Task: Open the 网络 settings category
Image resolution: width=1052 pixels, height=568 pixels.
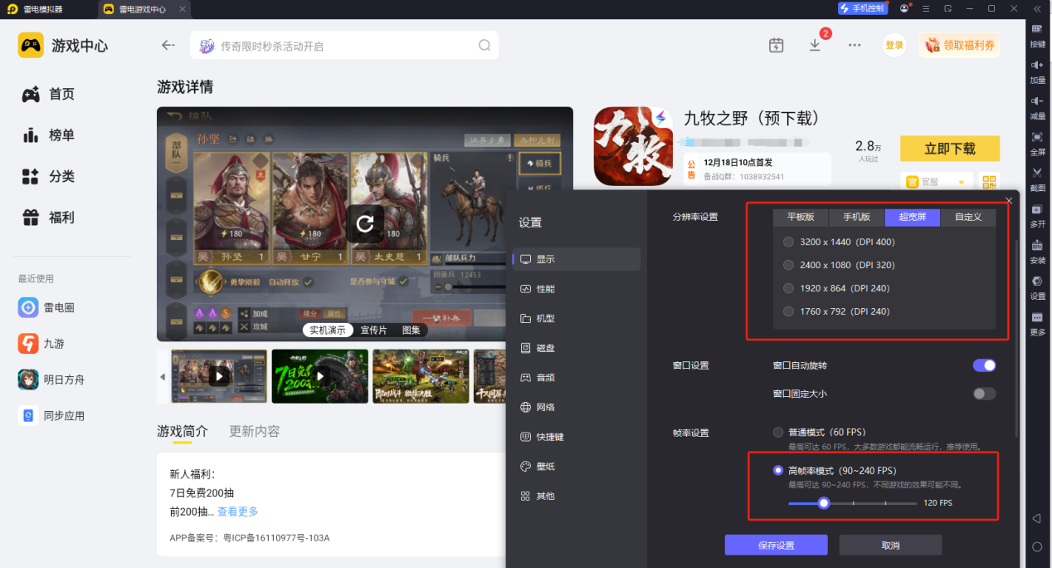Action: click(577, 407)
